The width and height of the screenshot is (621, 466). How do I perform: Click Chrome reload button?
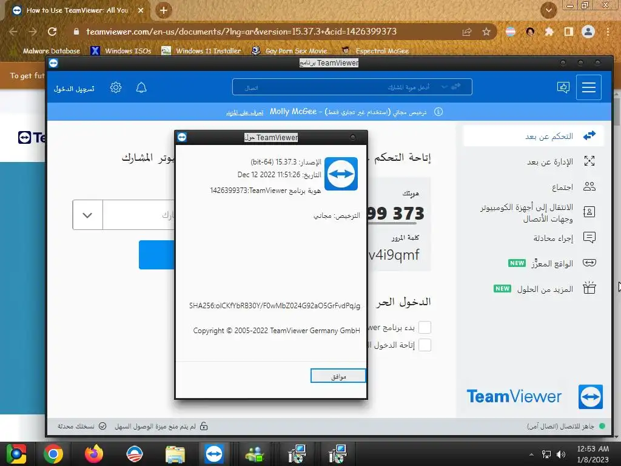52,32
